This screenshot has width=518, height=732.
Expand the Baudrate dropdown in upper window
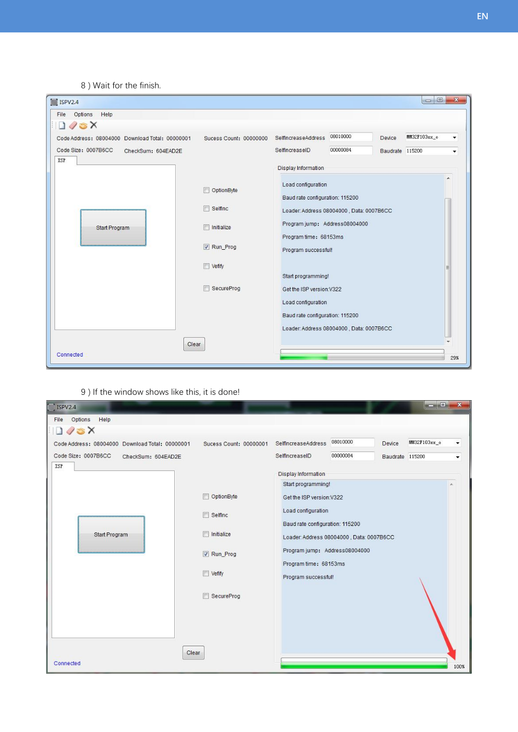[454, 152]
